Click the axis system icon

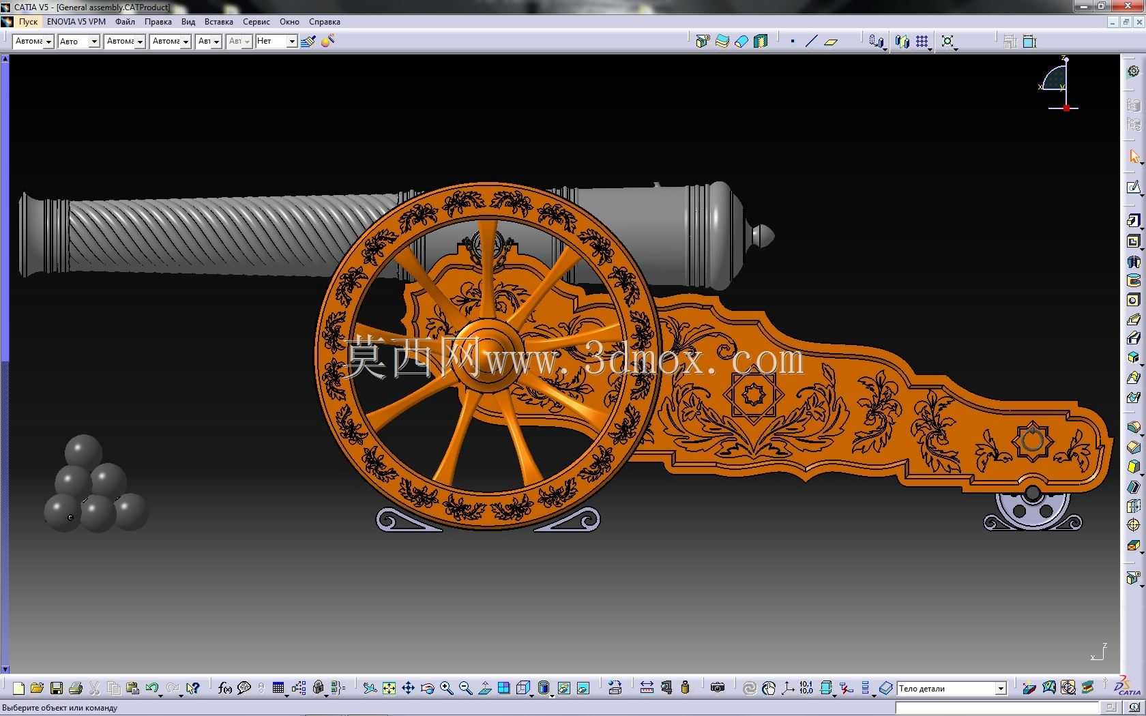coord(788,688)
